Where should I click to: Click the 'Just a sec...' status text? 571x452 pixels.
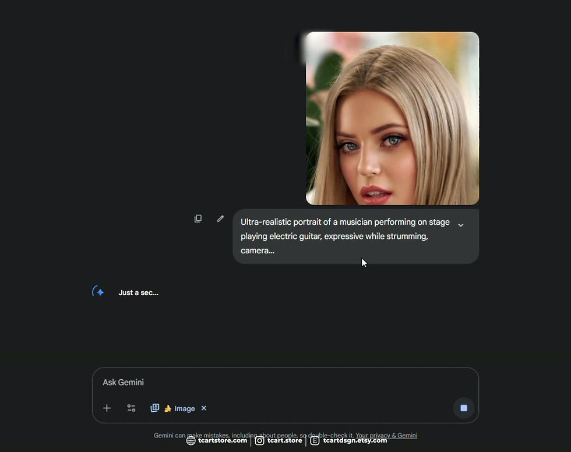tap(139, 292)
